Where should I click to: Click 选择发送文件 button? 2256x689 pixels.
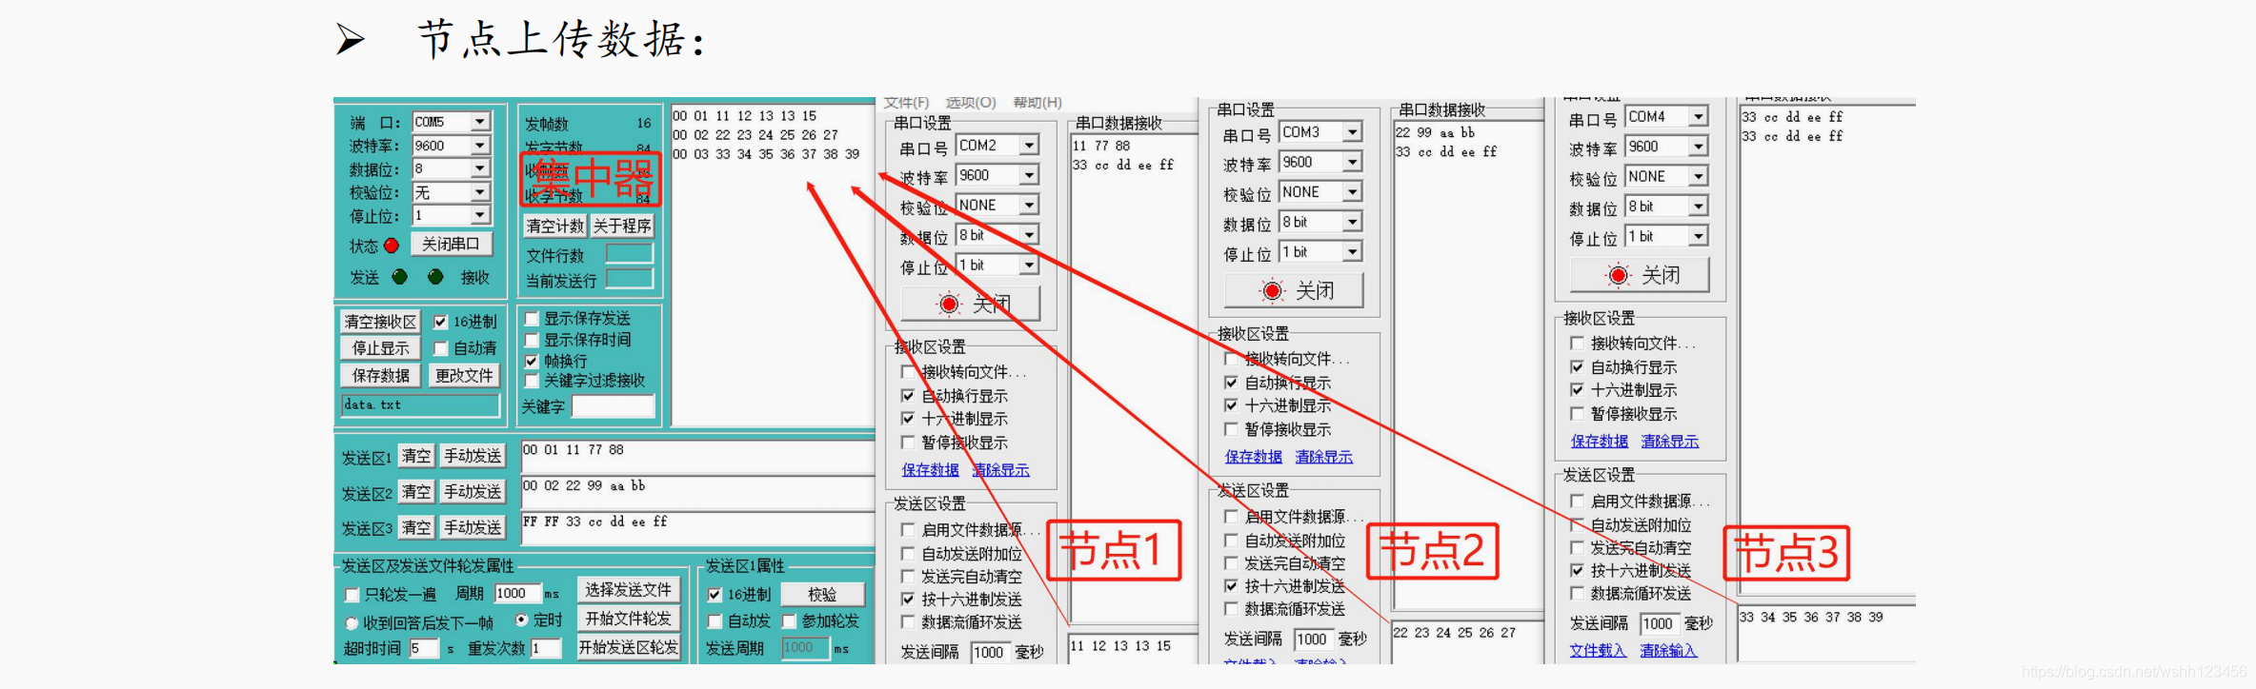(628, 590)
